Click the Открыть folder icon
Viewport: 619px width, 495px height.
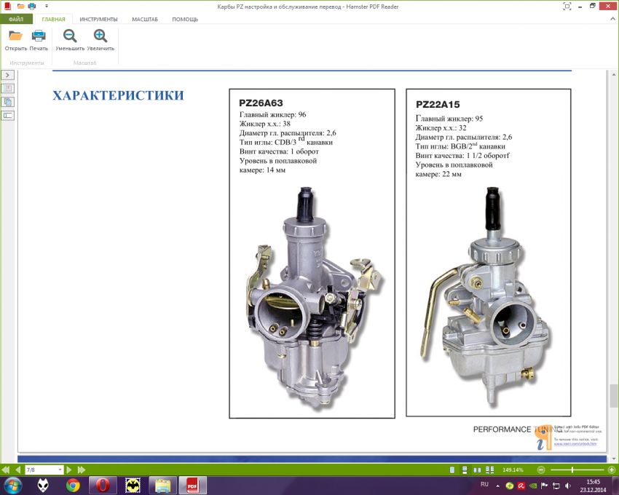(x=15, y=36)
